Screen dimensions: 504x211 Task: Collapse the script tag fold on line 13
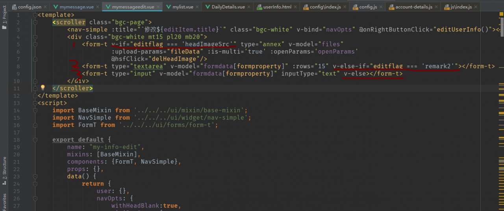(x=36, y=103)
